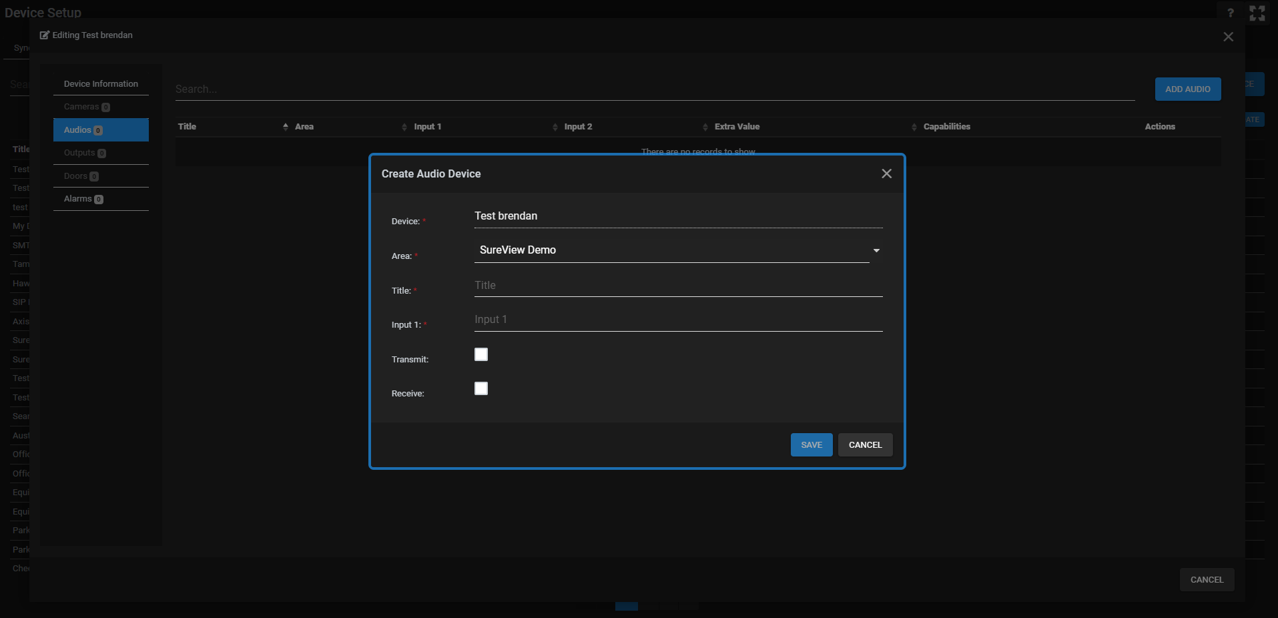1278x618 pixels.
Task: Toggle fullscreen with the expand icon
Action: [x=1257, y=13]
